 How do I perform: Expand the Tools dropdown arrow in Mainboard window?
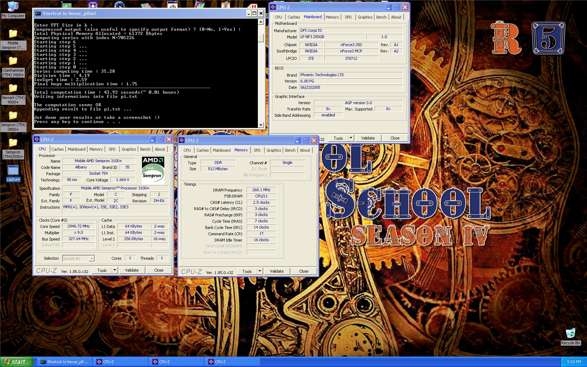tap(351, 138)
